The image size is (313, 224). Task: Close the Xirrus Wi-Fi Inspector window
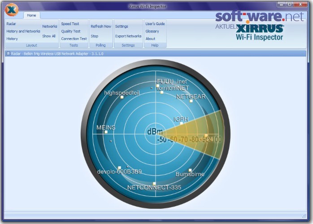pyautogui.click(x=300, y=4)
